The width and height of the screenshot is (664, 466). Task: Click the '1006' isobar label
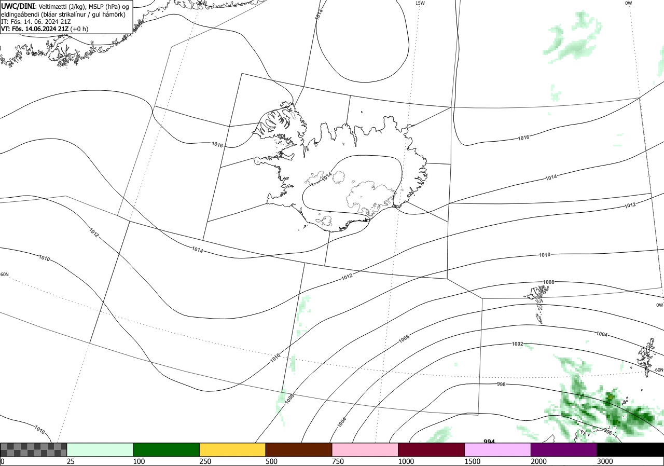pyautogui.click(x=404, y=338)
